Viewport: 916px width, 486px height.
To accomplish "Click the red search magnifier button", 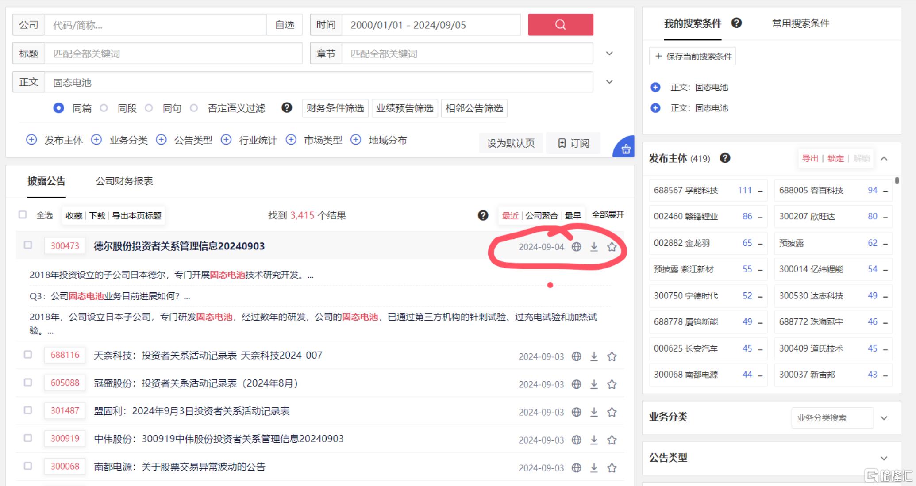I will pos(560,25).
